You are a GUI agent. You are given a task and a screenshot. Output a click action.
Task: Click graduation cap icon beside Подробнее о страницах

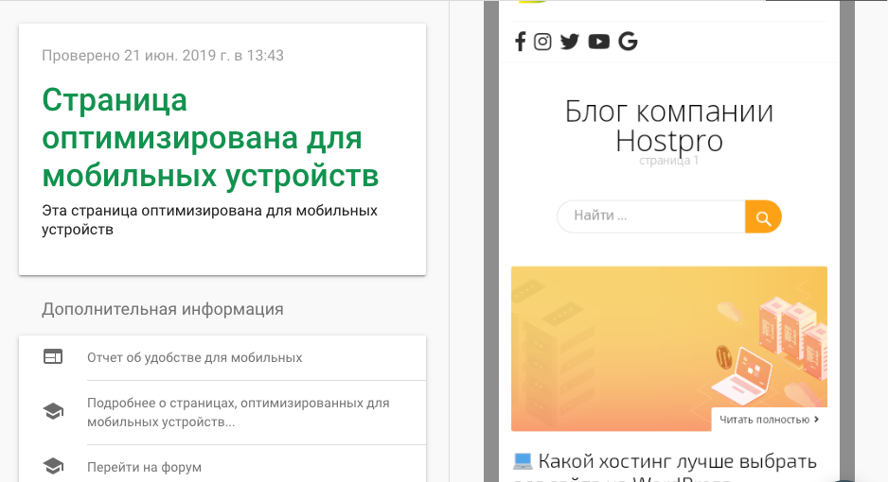point(53,412)
